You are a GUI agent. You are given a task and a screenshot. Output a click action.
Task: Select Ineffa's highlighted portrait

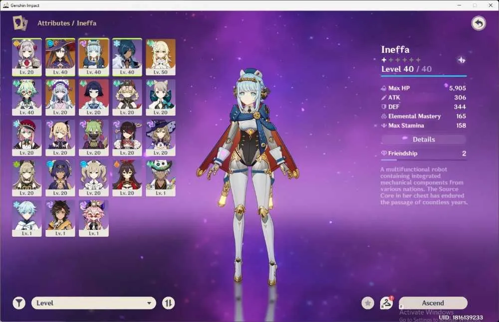[x=94, y=57]
